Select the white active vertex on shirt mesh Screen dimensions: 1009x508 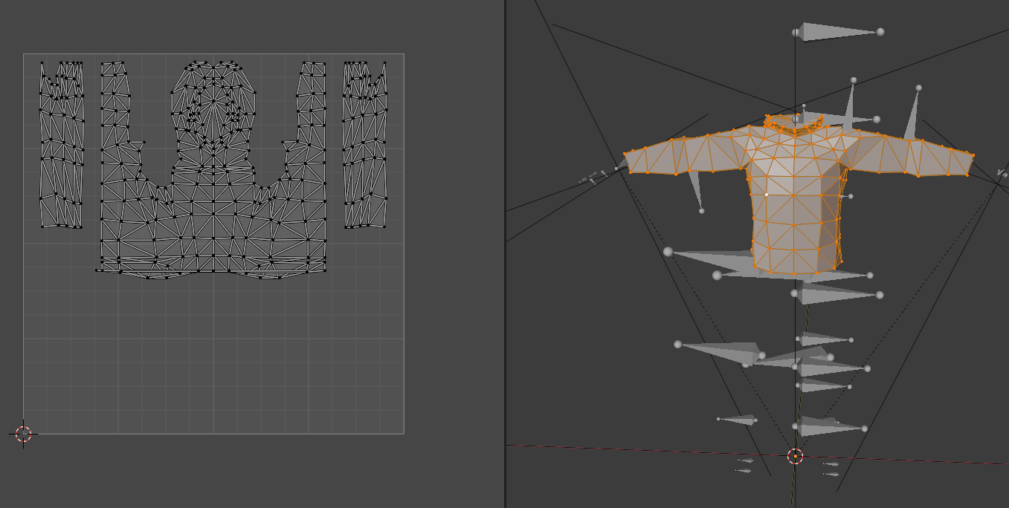pyautogui.click(x=767, y=195)
